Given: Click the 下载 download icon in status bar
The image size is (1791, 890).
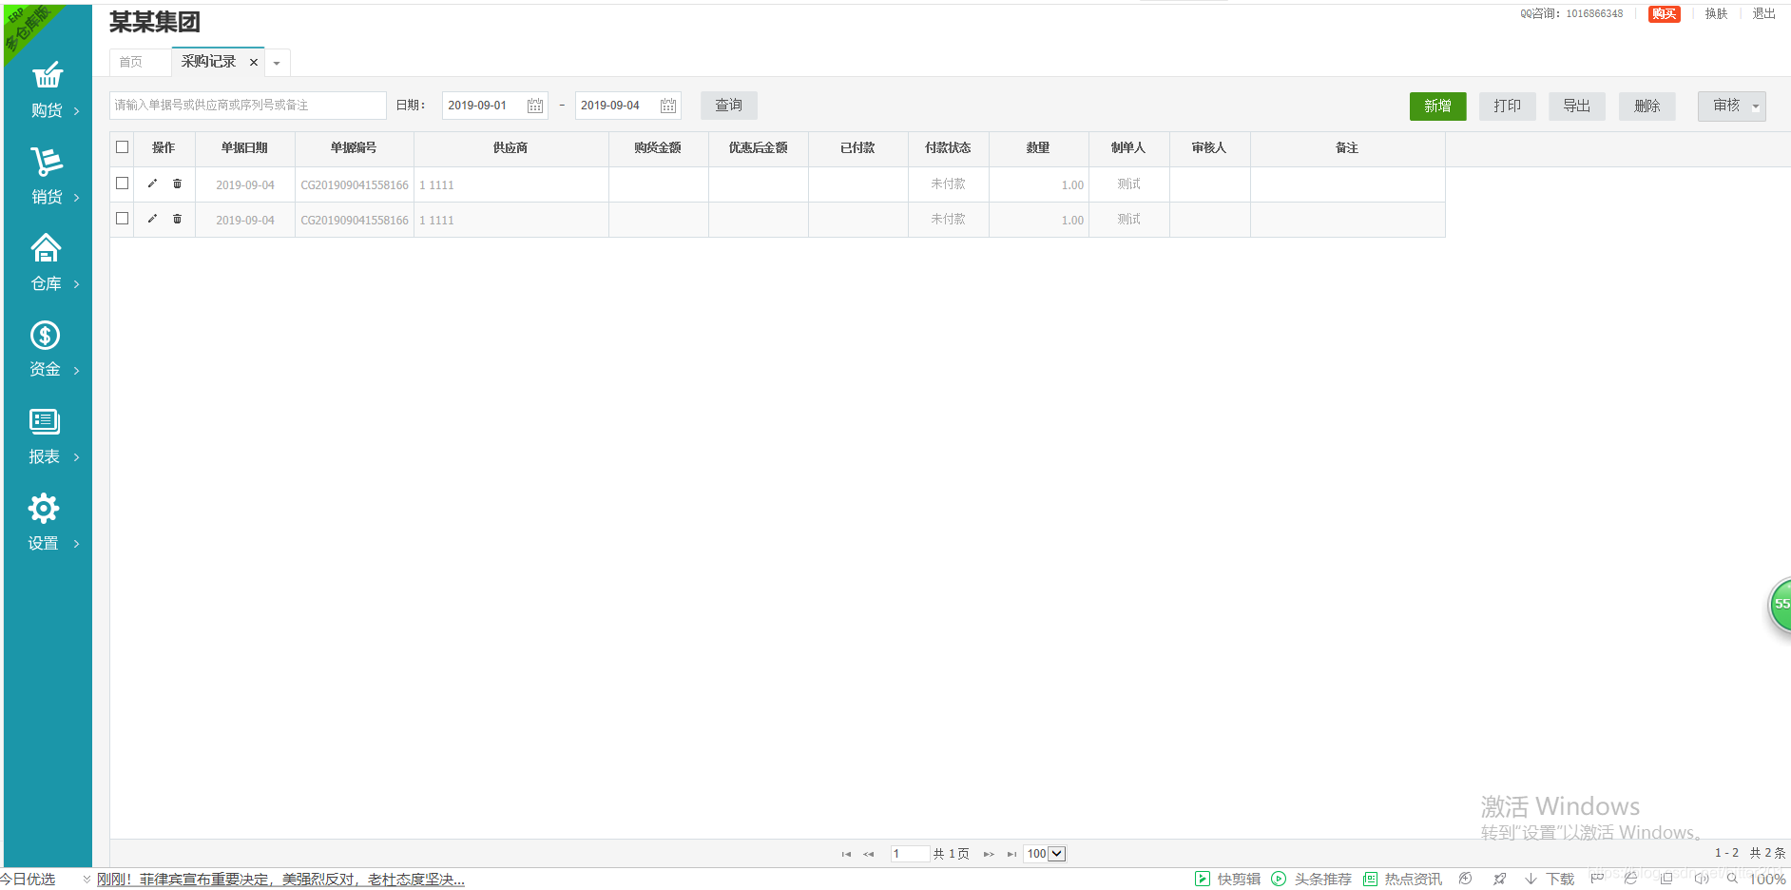Looking at the screenshot, I should point(1550,880).
